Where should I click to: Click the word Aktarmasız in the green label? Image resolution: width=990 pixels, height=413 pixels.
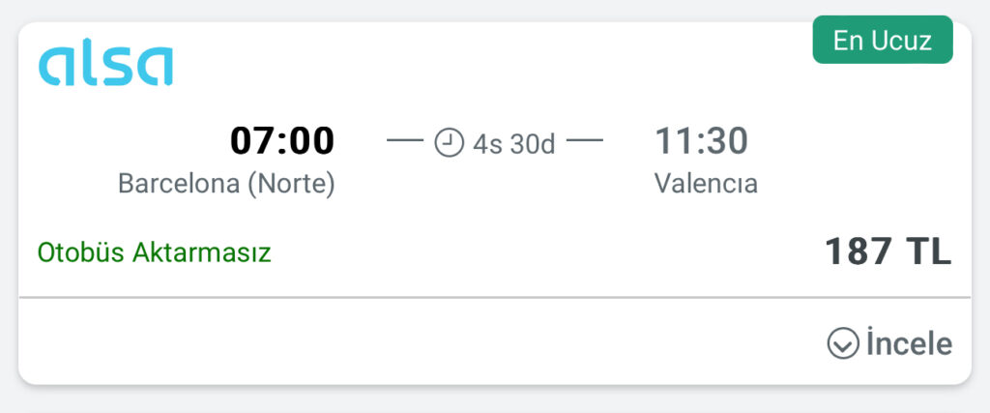203,253
